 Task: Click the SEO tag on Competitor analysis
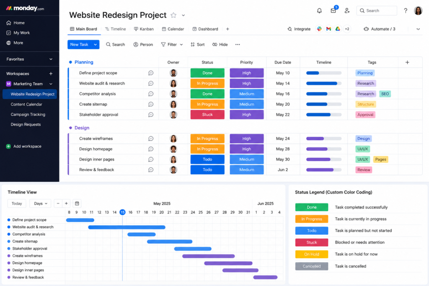[x=385, y=94]
